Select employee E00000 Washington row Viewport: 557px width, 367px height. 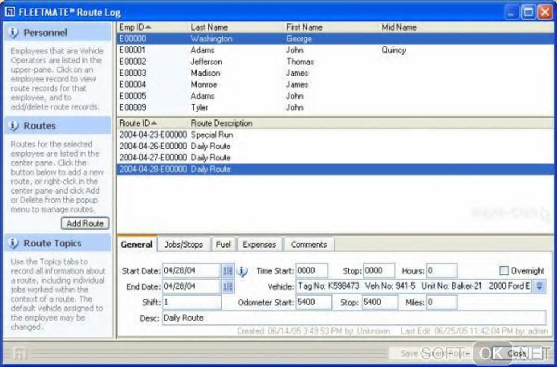(335, 39)
